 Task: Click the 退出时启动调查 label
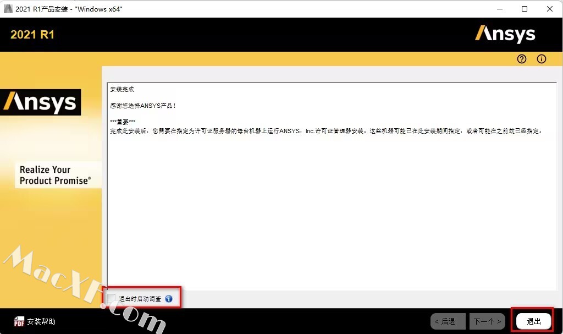(140, 299)
